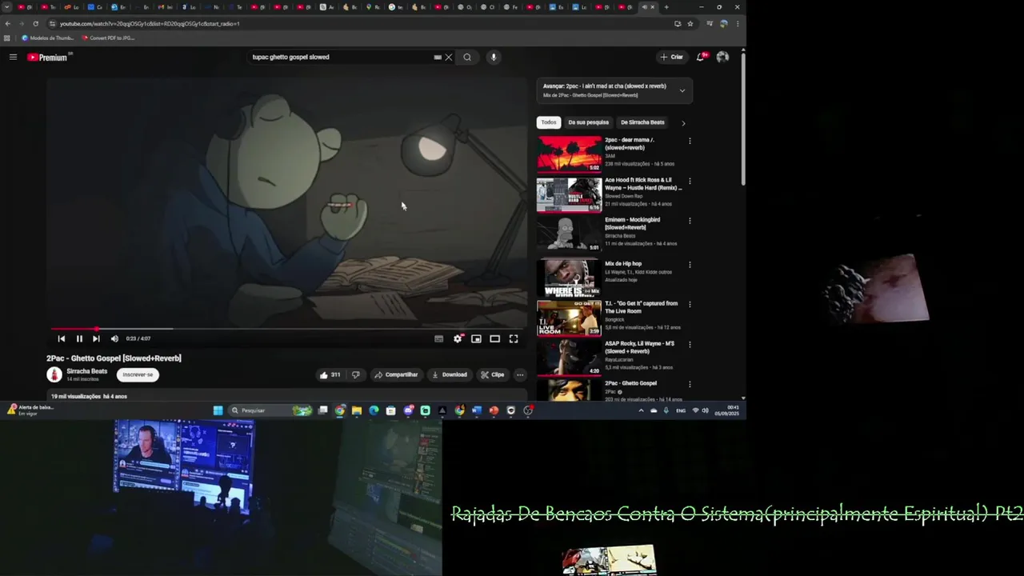Click the Criar create button
1024x576 pixels.
click(672, 57)
